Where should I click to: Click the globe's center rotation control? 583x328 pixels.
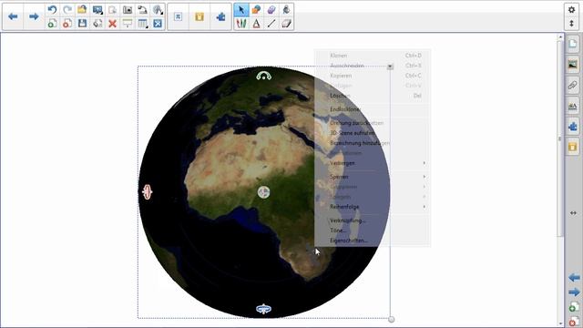coord(263,192)
